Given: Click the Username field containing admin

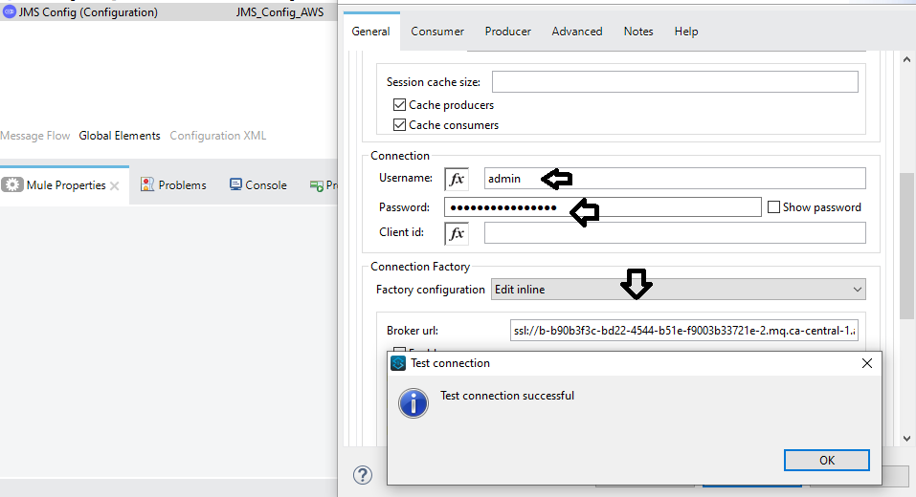Looking at the screenshot, I should pos(675,179).
